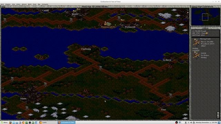221x124 pixels.
Task: Click the map zoom control at map title left
Action: click(3, 7)
